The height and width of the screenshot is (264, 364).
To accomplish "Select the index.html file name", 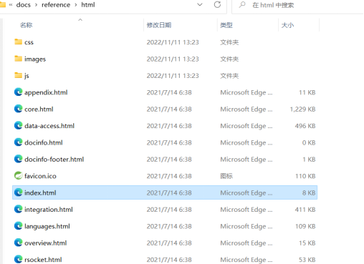I will click(x=40, y=192).
